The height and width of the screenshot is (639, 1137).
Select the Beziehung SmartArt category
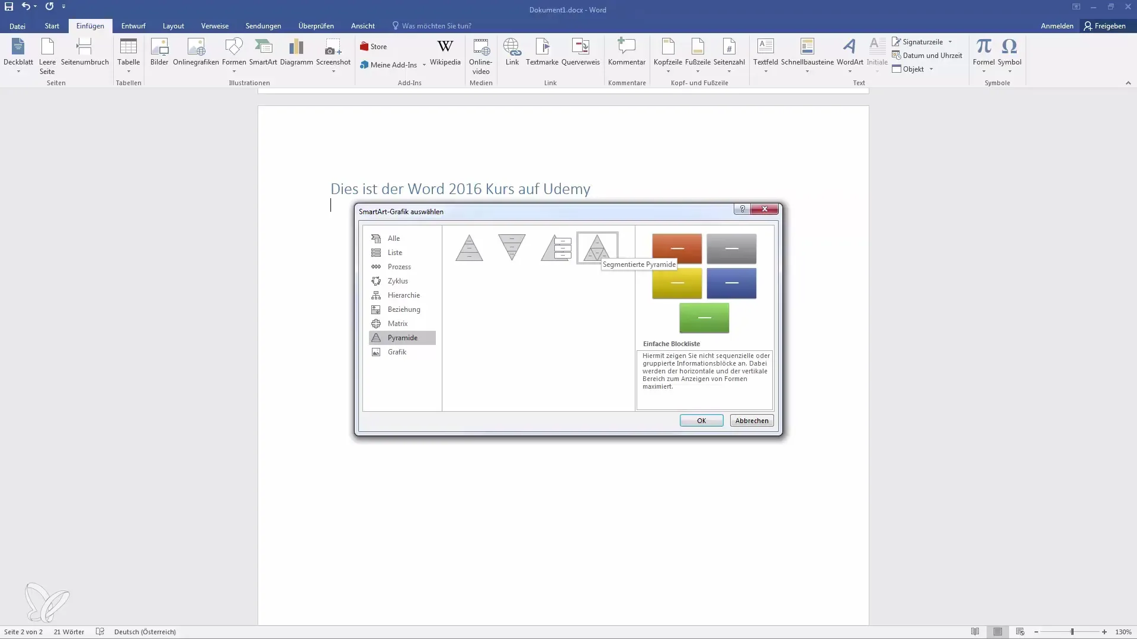click(x=402, y=309)
